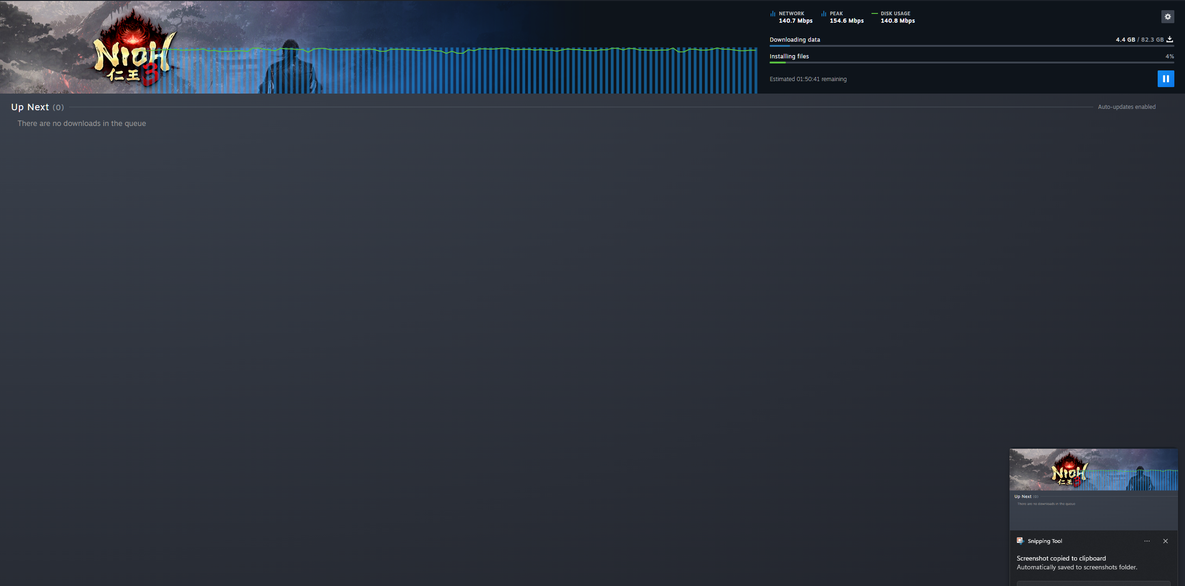
Task: Click the Snipping Tool app icon
Action: pyautogui.click(x=1020, y=541)
